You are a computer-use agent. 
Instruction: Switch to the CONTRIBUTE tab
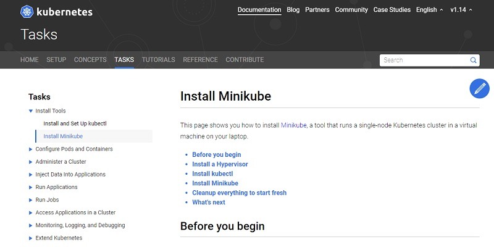[245, 59]
